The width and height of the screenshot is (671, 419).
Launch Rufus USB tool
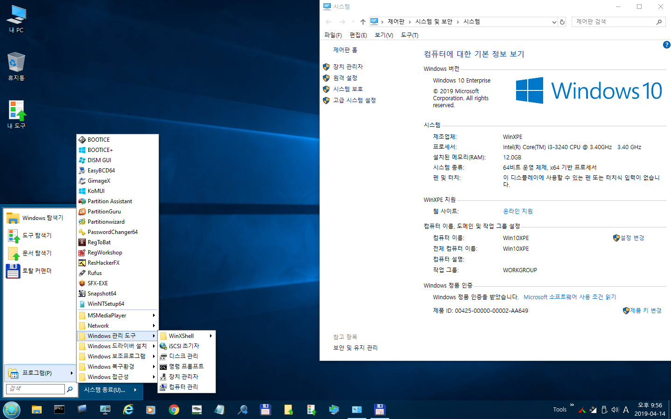pyautogui.click(x=118, y=273)
